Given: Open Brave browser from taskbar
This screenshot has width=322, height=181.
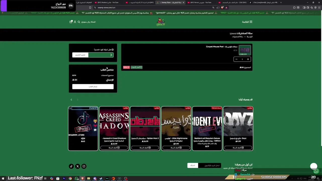Looking at the screenshot, I should coord(83,178).
